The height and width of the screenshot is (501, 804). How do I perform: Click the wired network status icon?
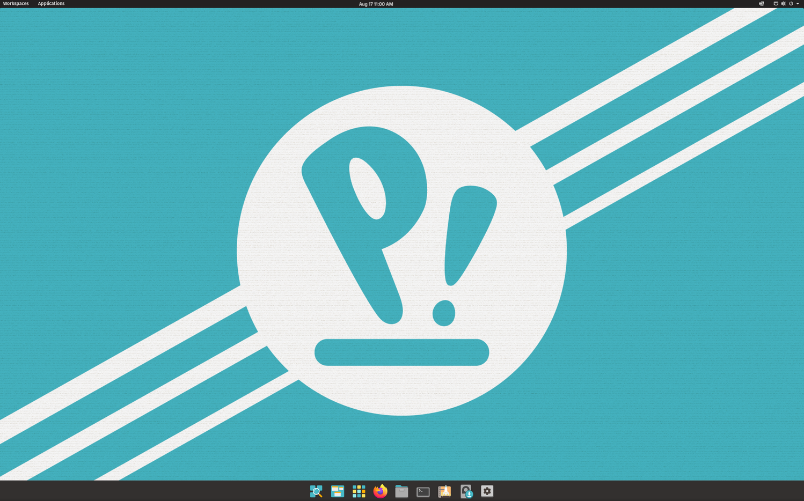776,4
